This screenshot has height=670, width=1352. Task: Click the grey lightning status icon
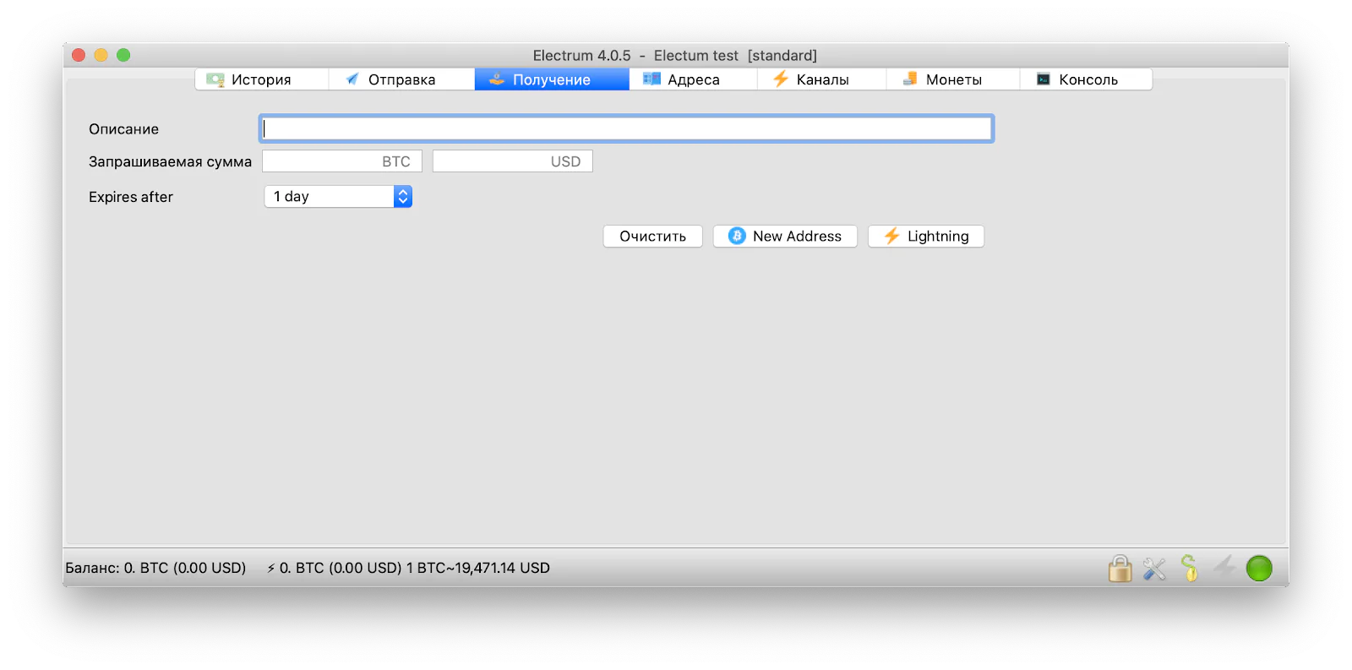[x=1224, y=568]
